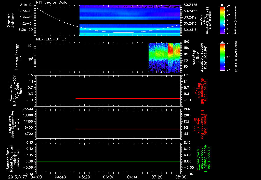Click the '30' scanner angle tick label
The image size is (261, 180).
click(x=186, y=67)
